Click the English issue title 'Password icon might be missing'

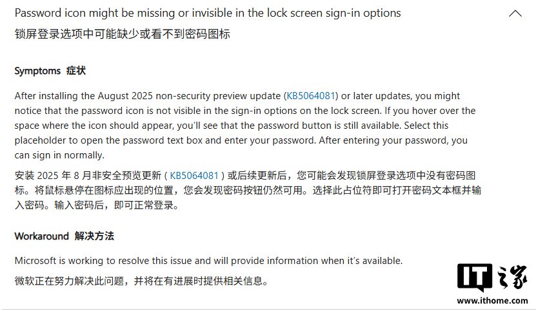pyautogui.click(x=208, y=13)
